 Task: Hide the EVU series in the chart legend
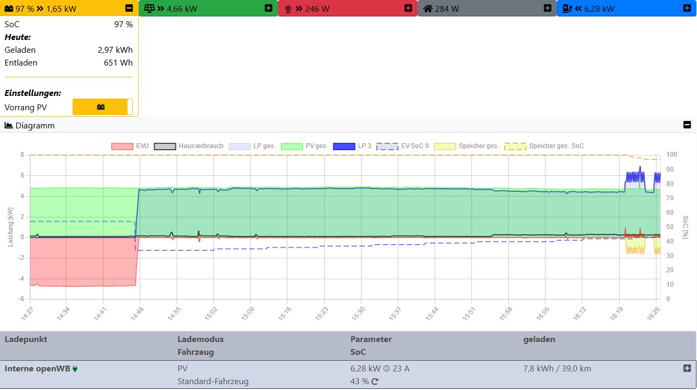pyautogui.click(x=122, y=146)
